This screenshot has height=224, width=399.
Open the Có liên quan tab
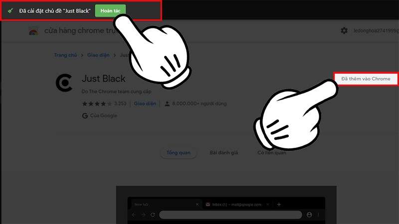[x=271, y=153]
